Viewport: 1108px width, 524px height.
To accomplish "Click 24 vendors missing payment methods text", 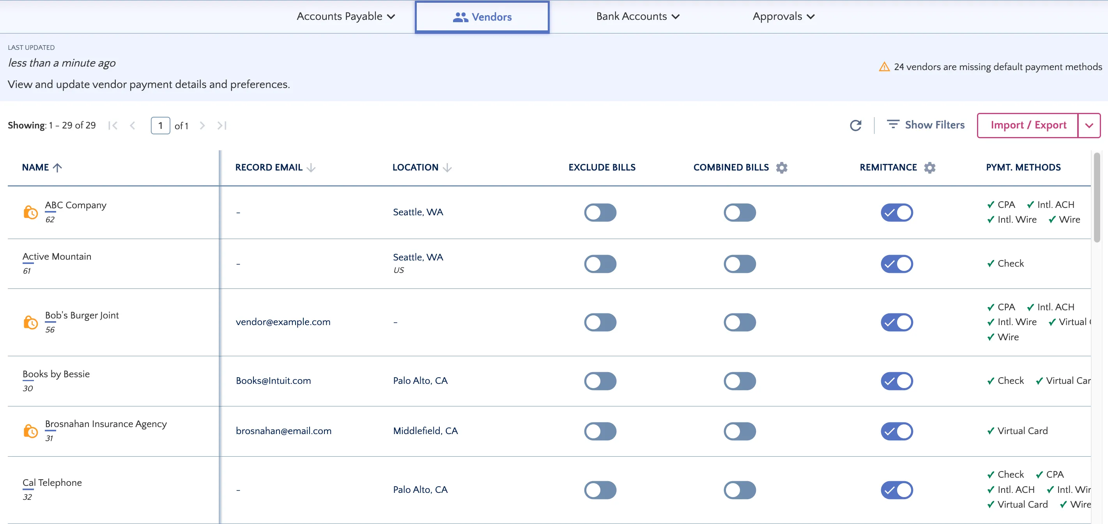I will 998,67.
